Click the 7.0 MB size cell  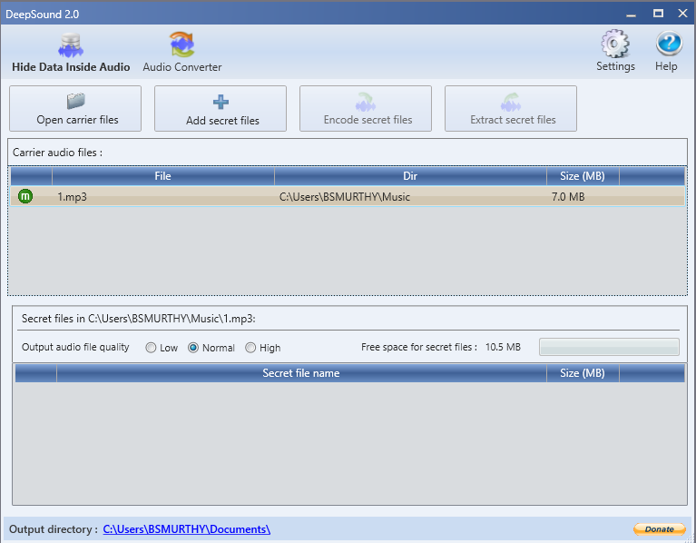(568, 197)
